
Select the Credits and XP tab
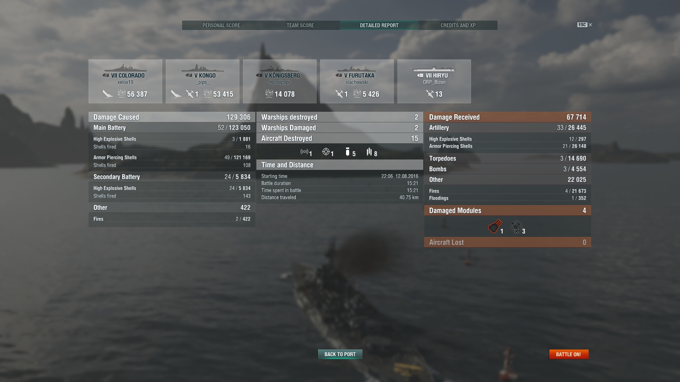(458, 25)
